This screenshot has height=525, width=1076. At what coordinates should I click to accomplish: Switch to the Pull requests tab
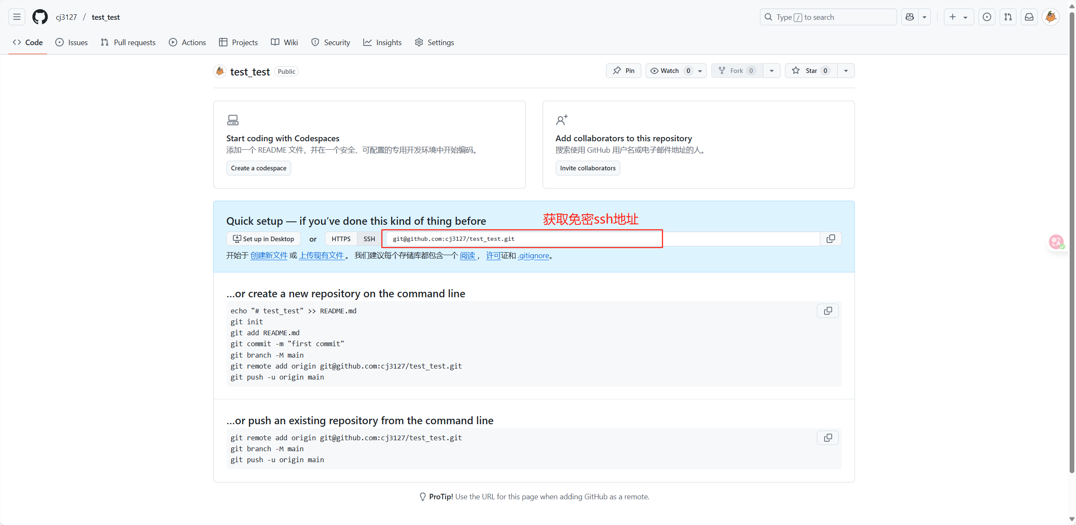coord(128,42)
